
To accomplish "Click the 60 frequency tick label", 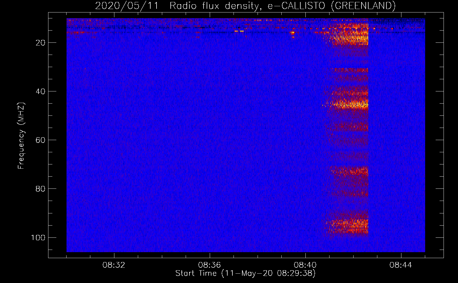I will [x=40, y=140].
